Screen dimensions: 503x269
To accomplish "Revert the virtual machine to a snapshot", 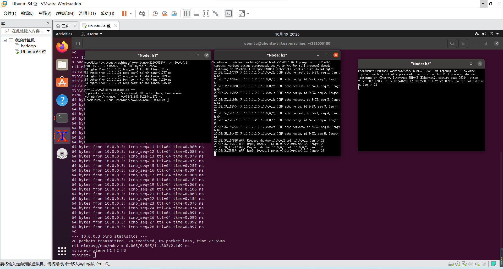I will [x=165, y=14].
